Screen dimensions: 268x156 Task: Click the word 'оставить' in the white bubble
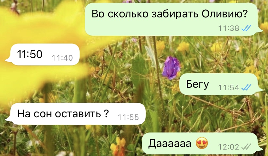tap(78, 114)
